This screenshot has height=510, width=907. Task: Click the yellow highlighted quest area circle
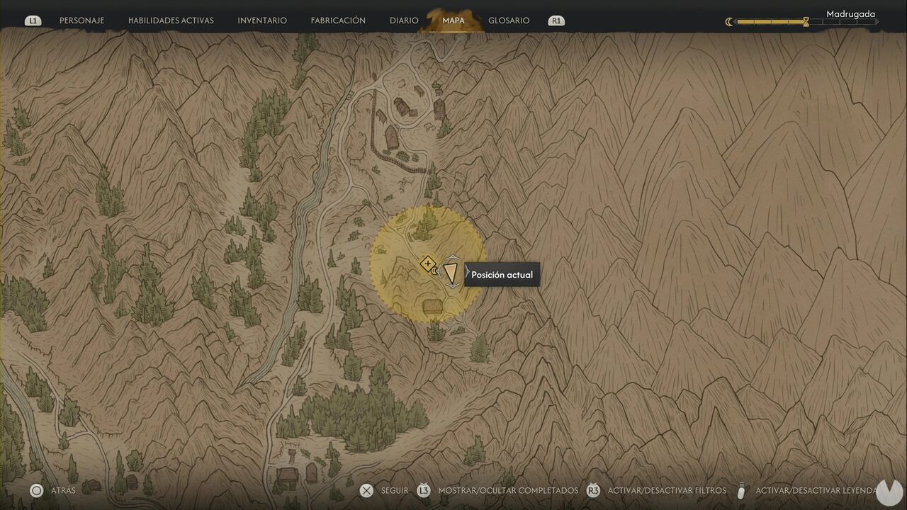428,265
